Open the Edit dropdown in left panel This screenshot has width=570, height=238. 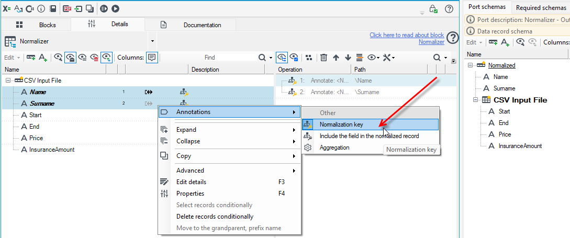point(12,58)
